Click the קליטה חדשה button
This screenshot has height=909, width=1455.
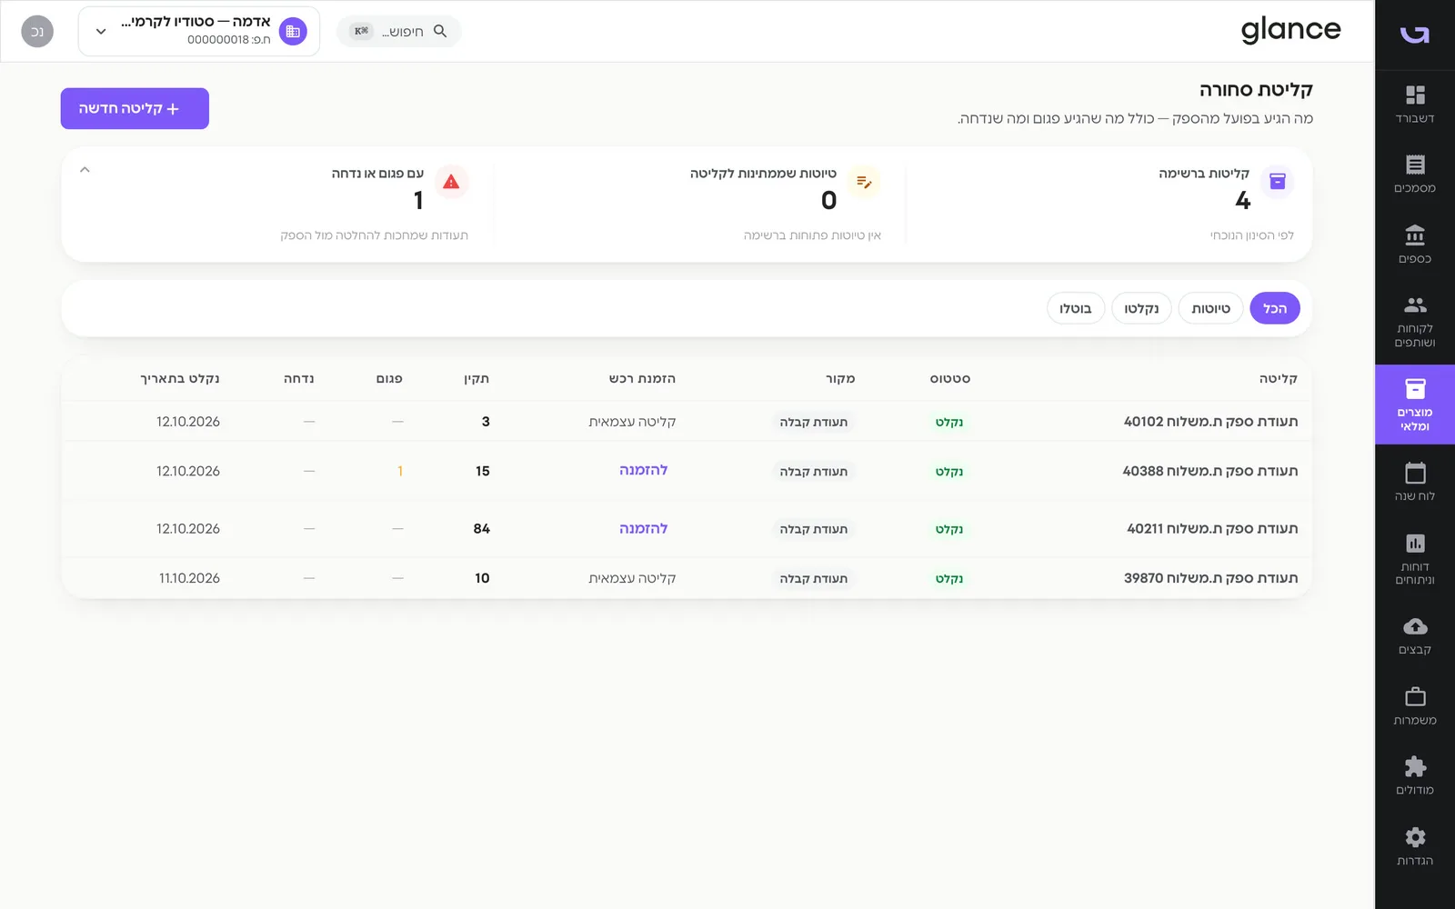[x=135, y=108]
